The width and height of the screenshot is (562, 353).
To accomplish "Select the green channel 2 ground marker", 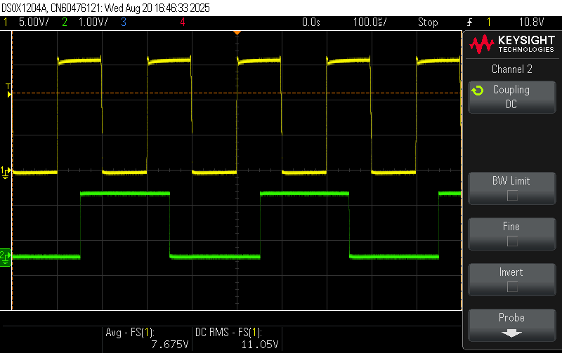I will click(6, 255).
